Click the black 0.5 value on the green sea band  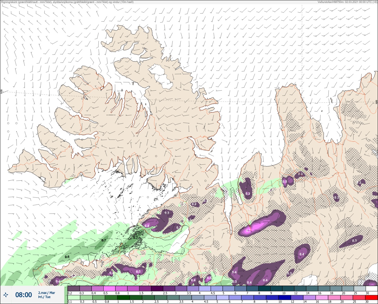67,257
